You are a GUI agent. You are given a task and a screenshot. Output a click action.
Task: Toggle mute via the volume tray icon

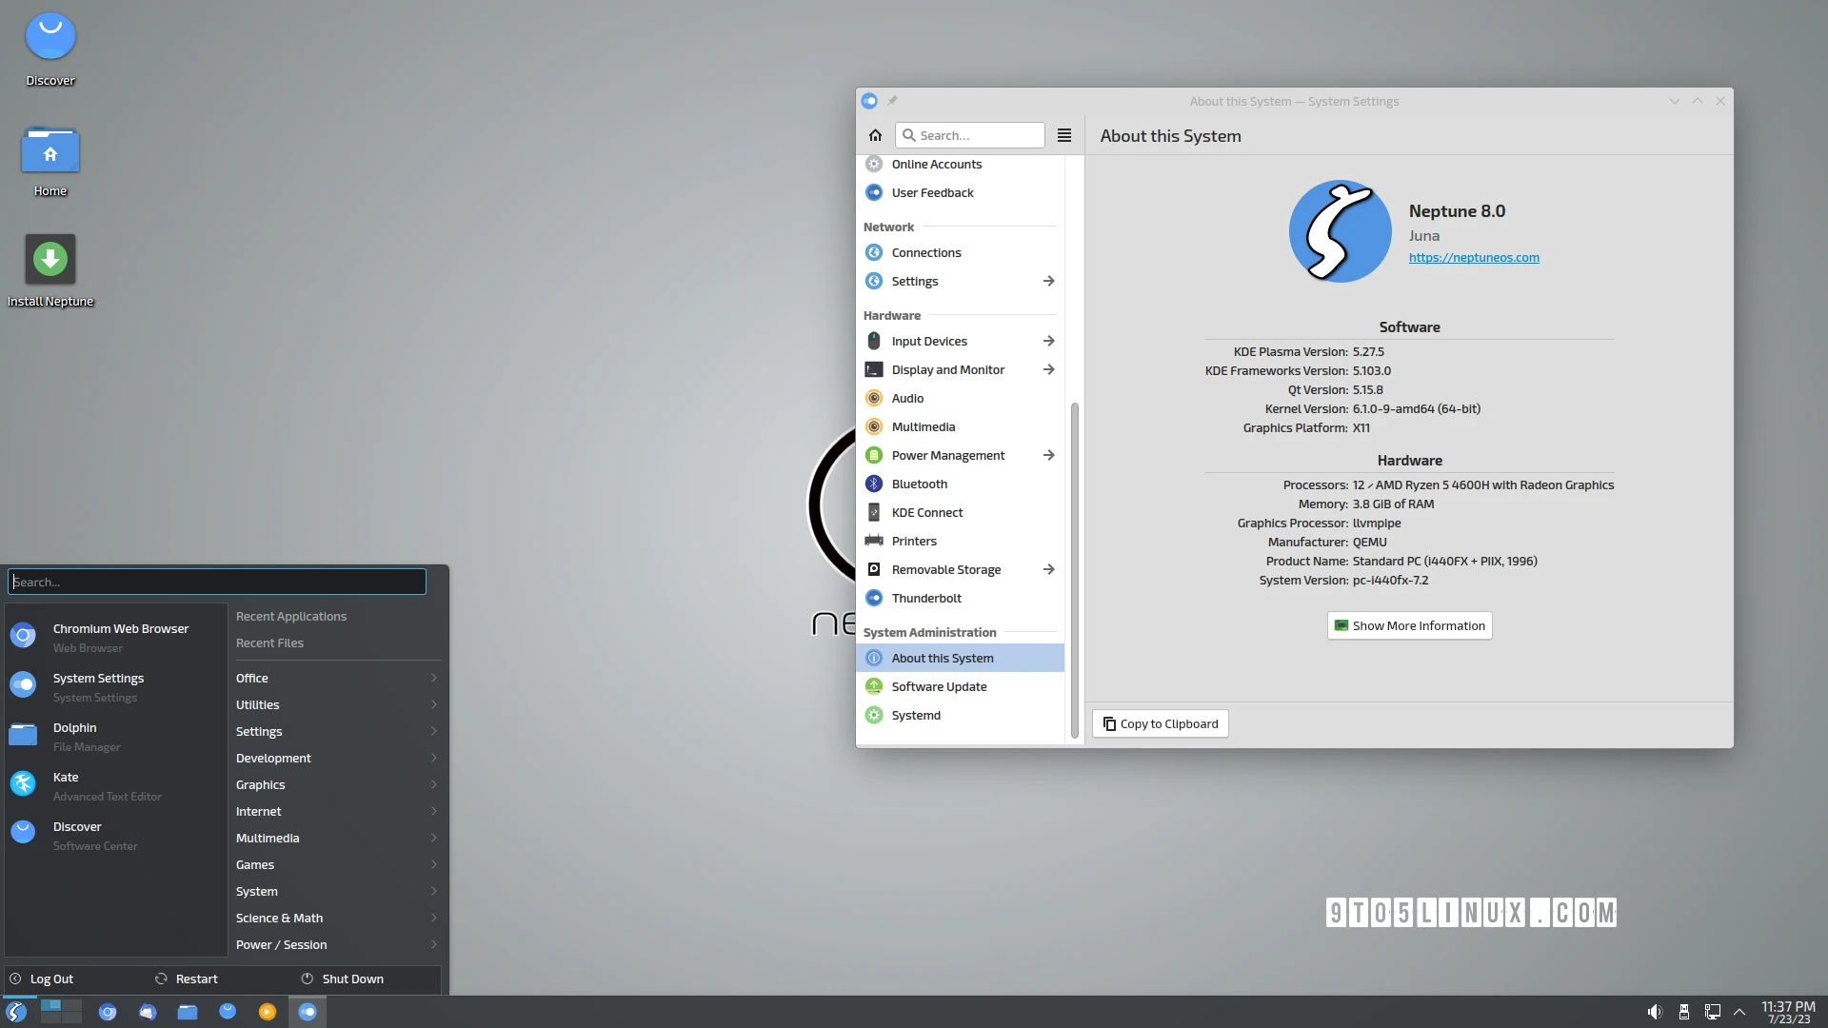coord(1656,1011)
